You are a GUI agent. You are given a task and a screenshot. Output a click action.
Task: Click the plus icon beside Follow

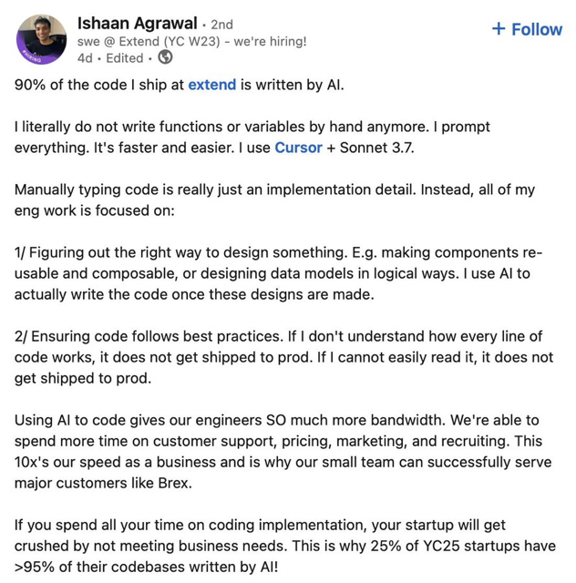coord(498,29)
